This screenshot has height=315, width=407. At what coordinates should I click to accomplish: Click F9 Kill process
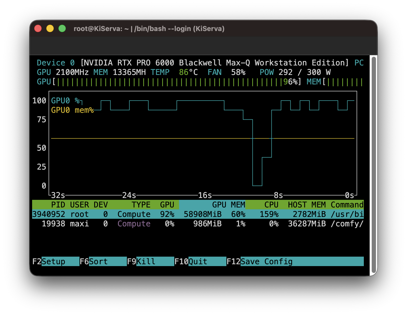pyautogui.click(x=150, y=261)
